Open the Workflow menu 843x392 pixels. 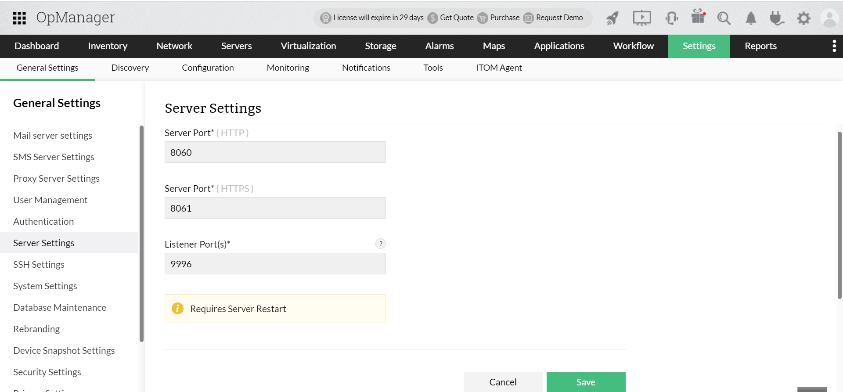(x=634, y=46)
